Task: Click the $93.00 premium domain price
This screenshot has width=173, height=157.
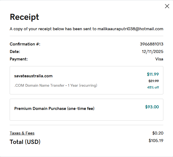Action: [152, 107]
